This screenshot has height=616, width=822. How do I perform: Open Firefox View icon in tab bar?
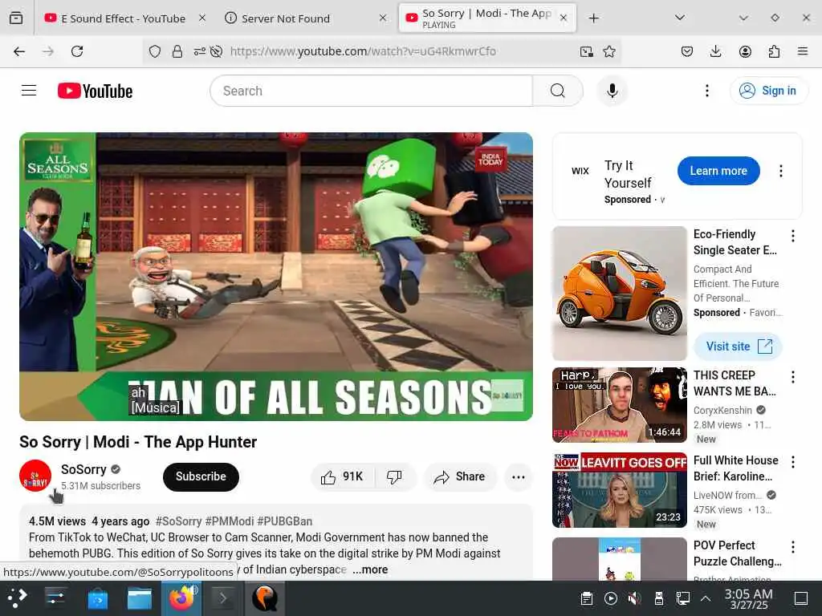[x=16, y=18]
